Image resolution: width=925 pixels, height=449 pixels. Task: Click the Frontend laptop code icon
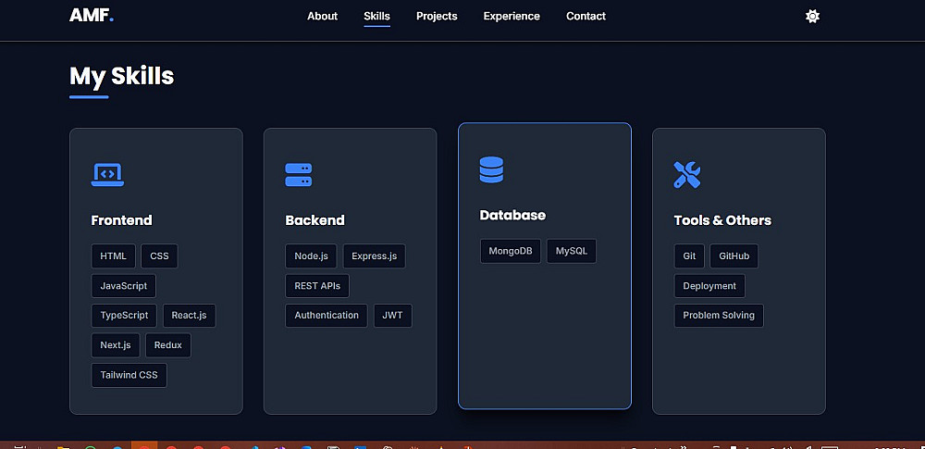(x=107, y=175)
